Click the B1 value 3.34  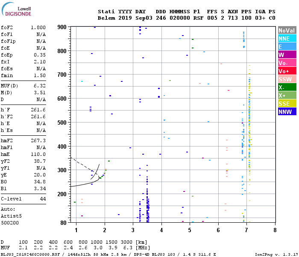(x=40, y=188)
